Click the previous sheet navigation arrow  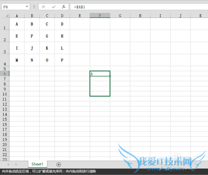click(8, 165)
